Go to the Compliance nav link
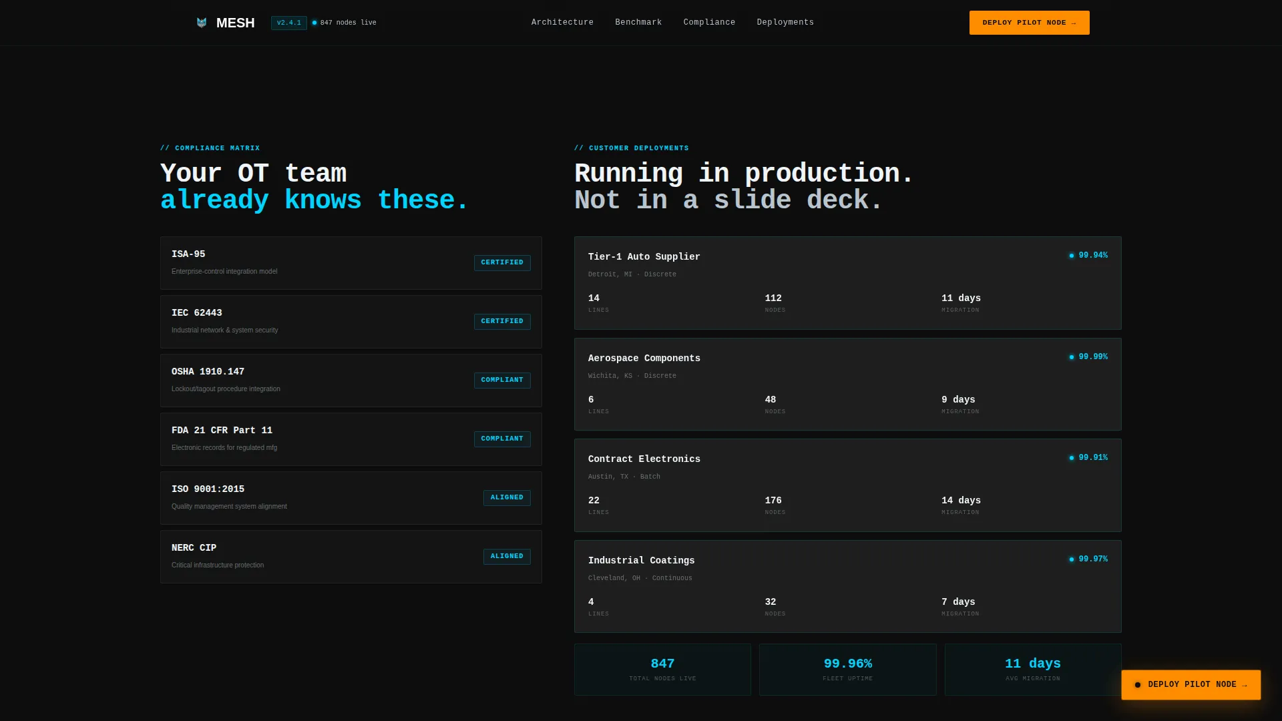Screen dimensions: 1282x721 [x=709, y=23]
